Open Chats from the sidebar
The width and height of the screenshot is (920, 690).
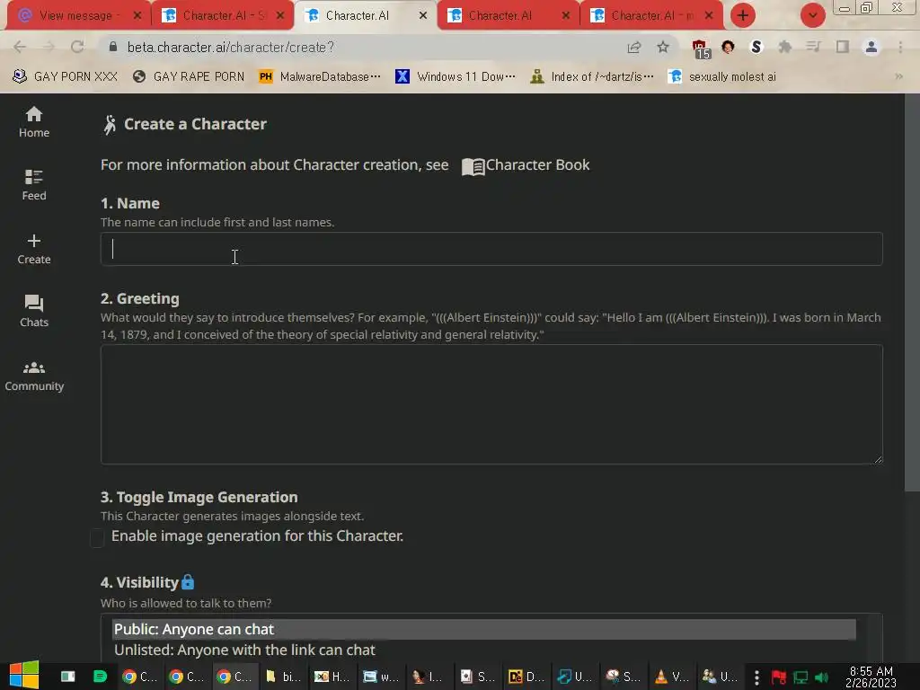tap(34, 311)
